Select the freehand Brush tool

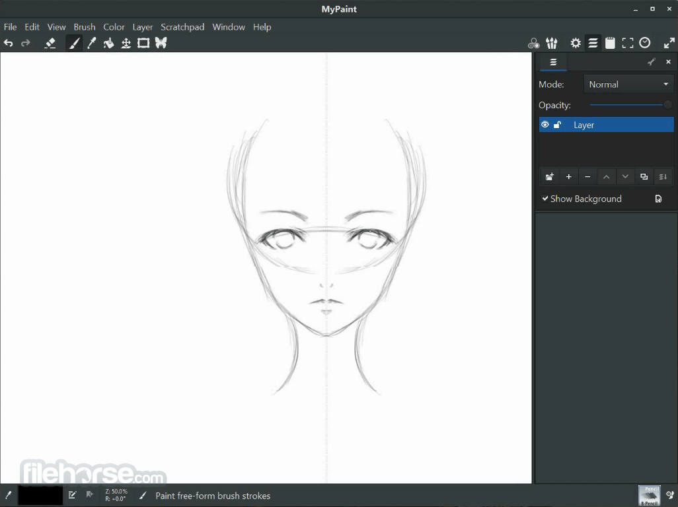pyautogui.click(x=75, y=43)
